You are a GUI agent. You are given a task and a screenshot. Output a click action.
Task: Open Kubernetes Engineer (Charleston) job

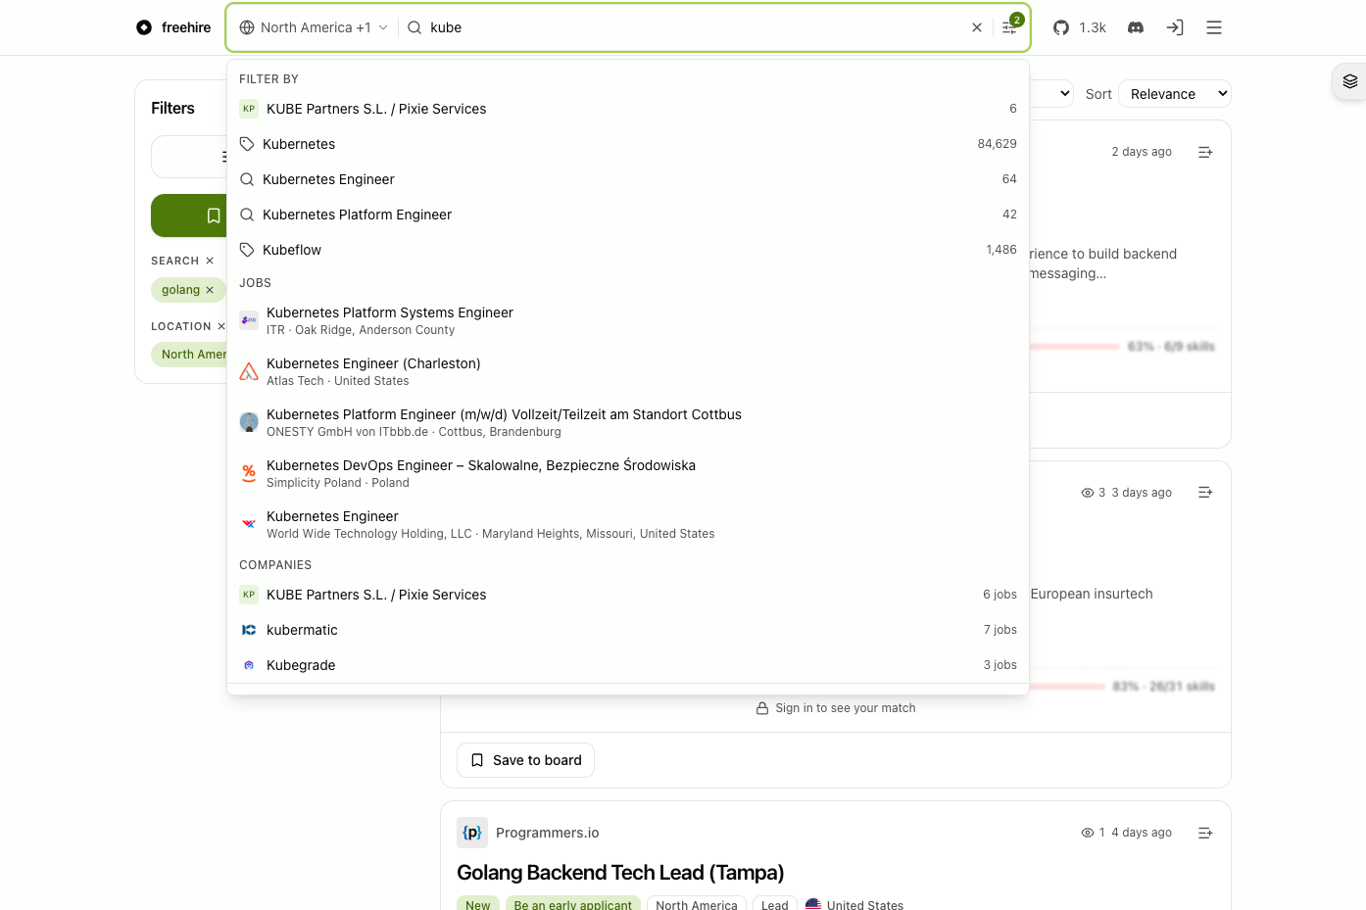[628, 371]
